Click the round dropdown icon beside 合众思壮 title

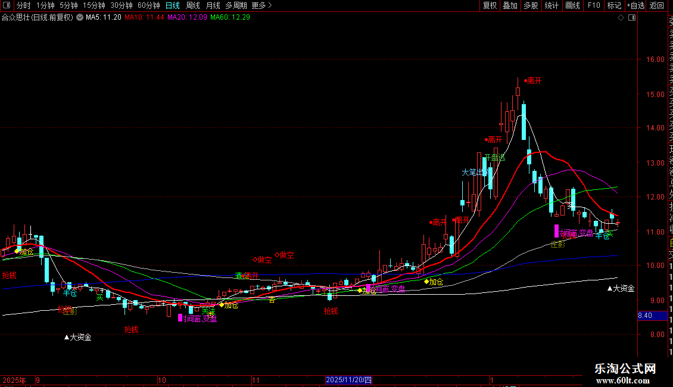(80, 18)
